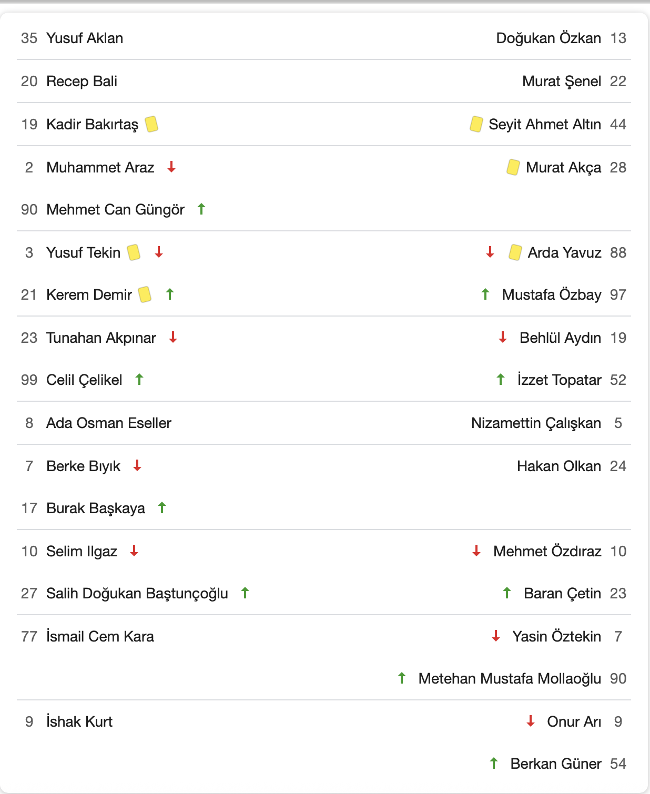650x794 pixels.
Task: Click red substitution arrow beside Muhammet Araz
Action: 171,167
